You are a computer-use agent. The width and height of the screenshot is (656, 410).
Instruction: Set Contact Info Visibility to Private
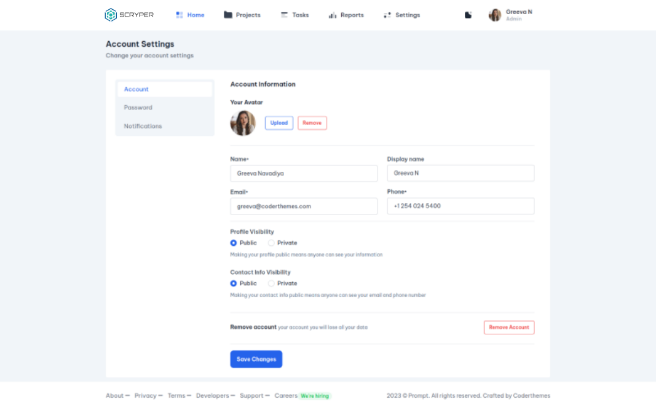pos(271,283)
